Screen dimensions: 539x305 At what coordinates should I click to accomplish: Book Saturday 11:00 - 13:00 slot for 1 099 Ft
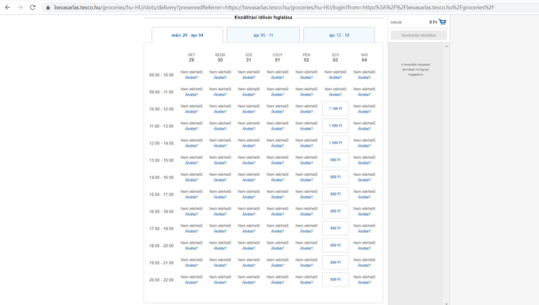(335, 125)
